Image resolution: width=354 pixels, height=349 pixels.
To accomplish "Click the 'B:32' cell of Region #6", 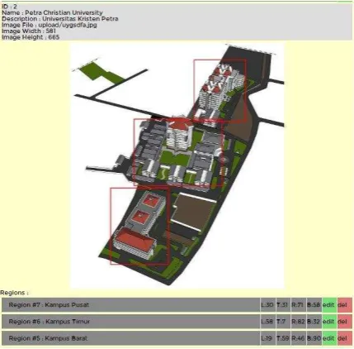I will tap(314, 322).
